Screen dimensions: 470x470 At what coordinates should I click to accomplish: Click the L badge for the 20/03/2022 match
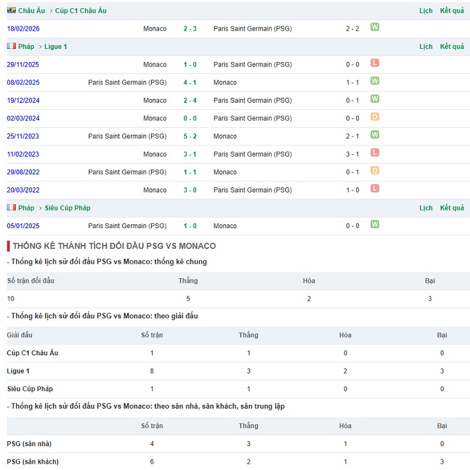coord(375,189)
